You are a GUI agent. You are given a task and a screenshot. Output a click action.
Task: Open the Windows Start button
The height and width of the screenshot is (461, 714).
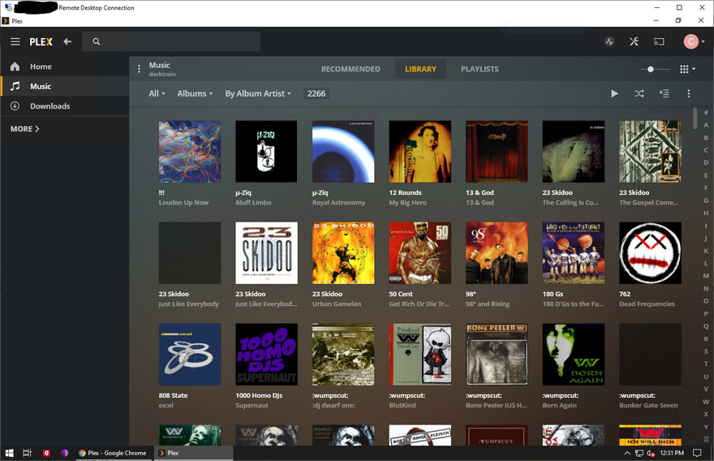pyautogui.click(x=9, y=453)
